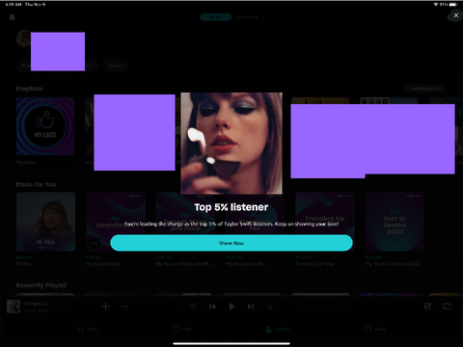Screen dimensions: 463x347
Task: Click the New Playlist button
Action: [x=425, y=89]
